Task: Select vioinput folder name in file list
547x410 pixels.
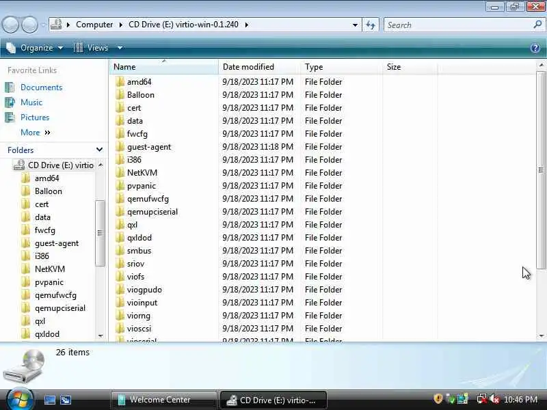Action: tap(142, 303)
